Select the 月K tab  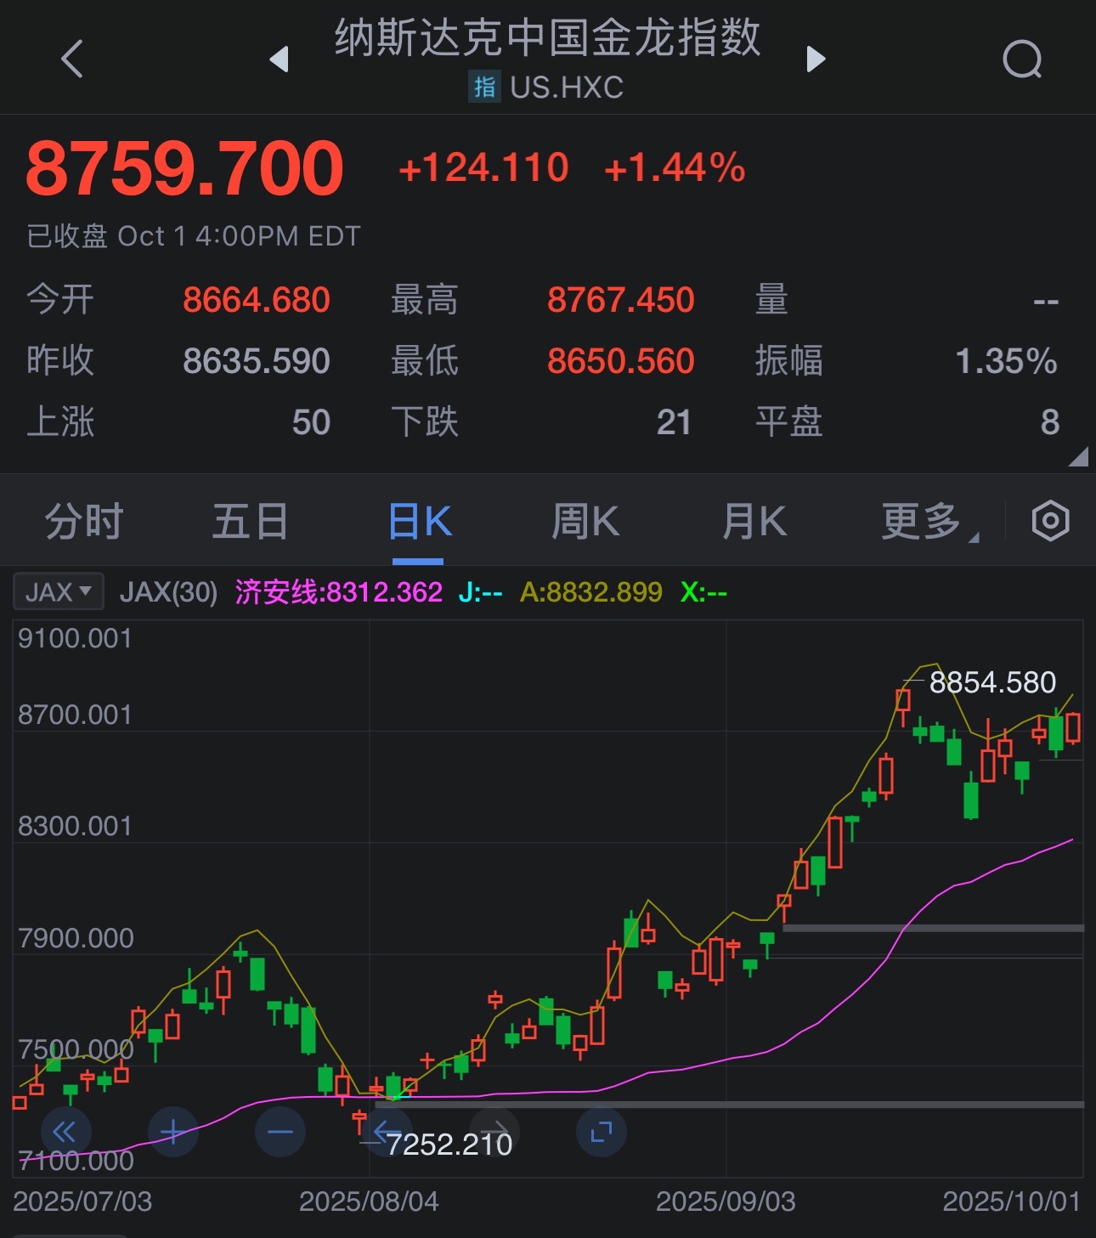point(754,521)
